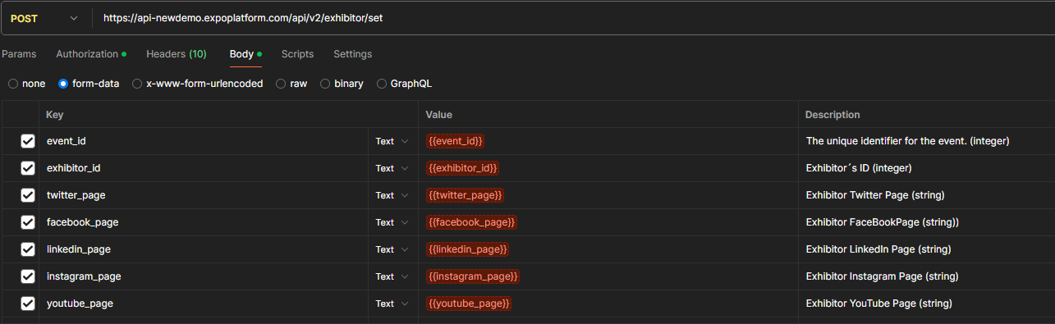Click the linkedin_page key cell
This screenshot has width=1055, height=324.
tap(204, 249)
